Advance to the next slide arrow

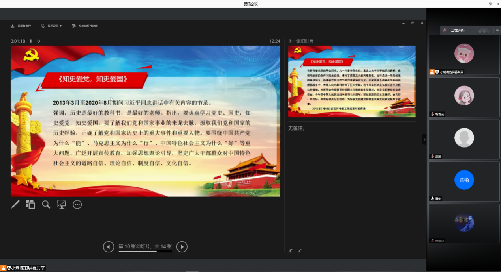coord(182,247)
